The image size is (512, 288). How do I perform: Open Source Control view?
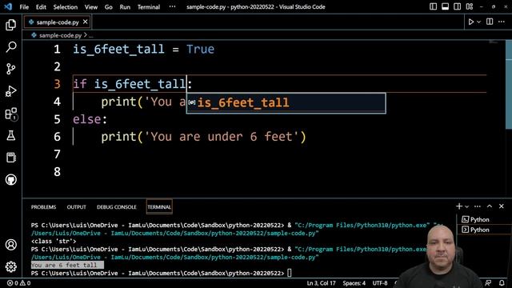click(x=10, y=69)
